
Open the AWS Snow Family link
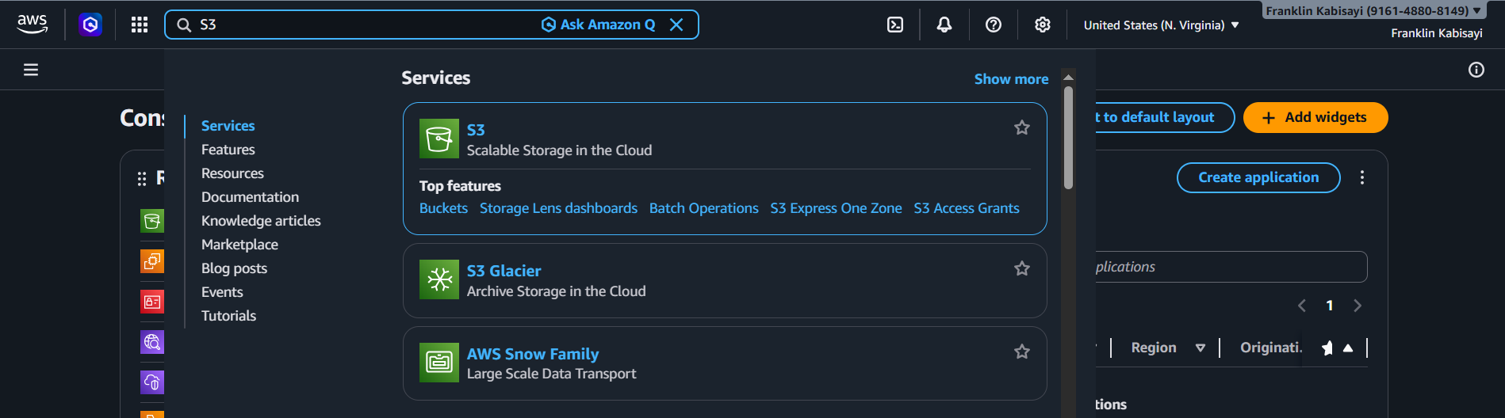[533, 354]
